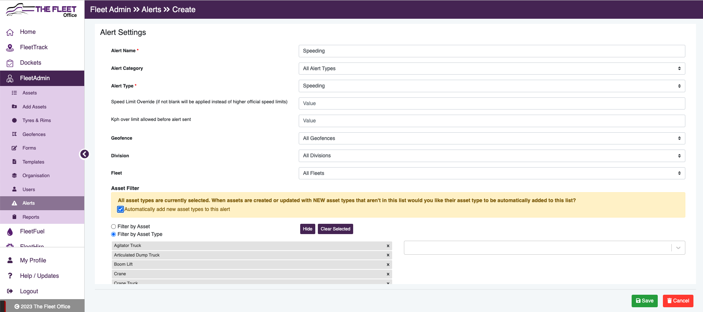Click the Alerts warning triangle icon
This screenshot has height=312, width=703.
point(14,203)
